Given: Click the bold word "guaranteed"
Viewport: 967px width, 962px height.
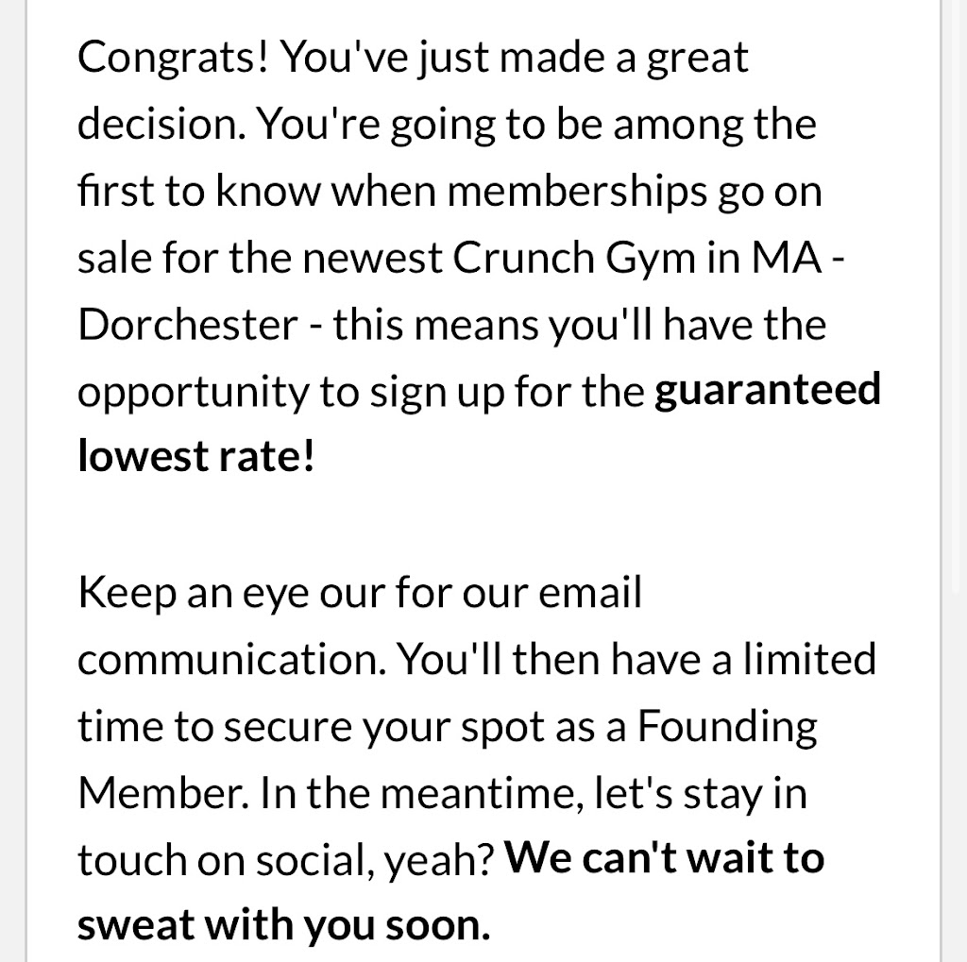Looking at the screenshot, I should click(x=767, y=390).
